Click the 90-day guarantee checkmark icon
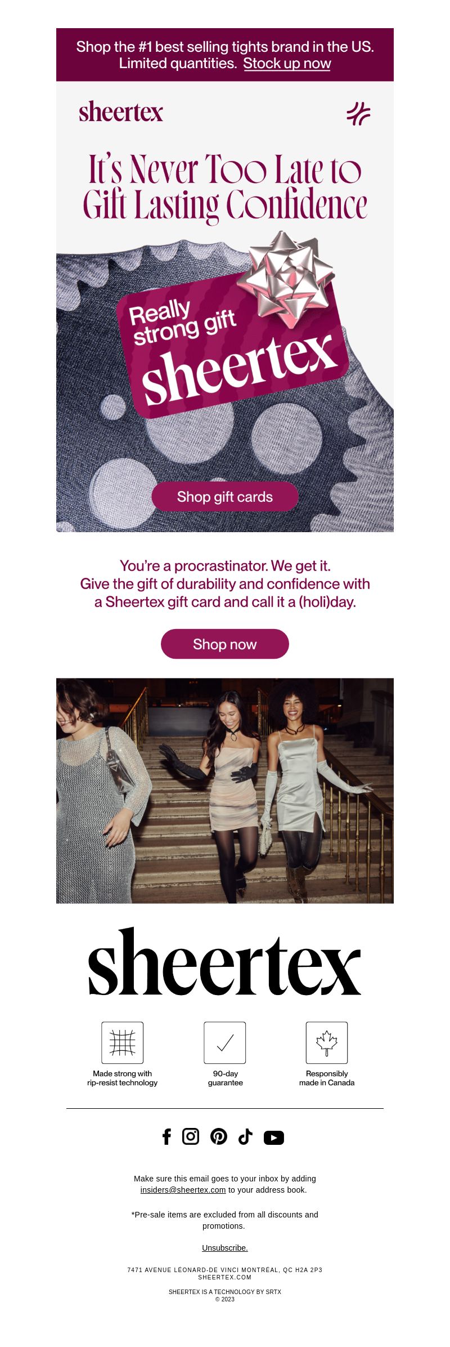Screen dimensions: 450x1347 pos(225,1042)
